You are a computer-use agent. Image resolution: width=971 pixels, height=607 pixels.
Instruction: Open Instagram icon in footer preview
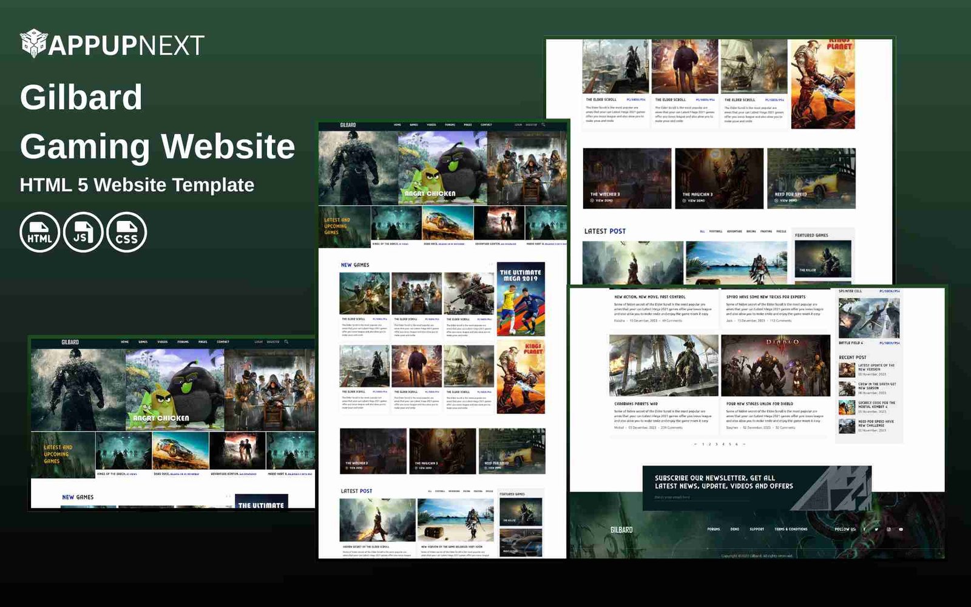888,529
